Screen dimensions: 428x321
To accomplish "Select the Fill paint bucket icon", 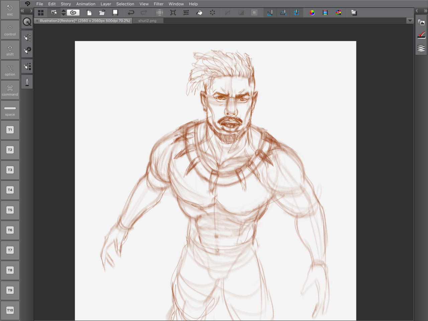I will pyautogui.click(x=199, y=13).
